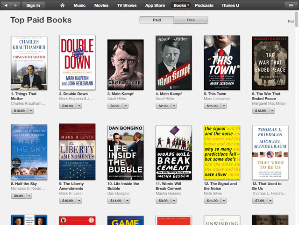Go forward with the right arrow button
This screenshot has height=225, width=299.
(15, 5)
